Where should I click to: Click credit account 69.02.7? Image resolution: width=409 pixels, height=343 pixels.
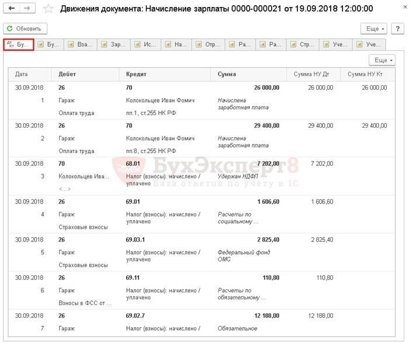click(135, 316)
